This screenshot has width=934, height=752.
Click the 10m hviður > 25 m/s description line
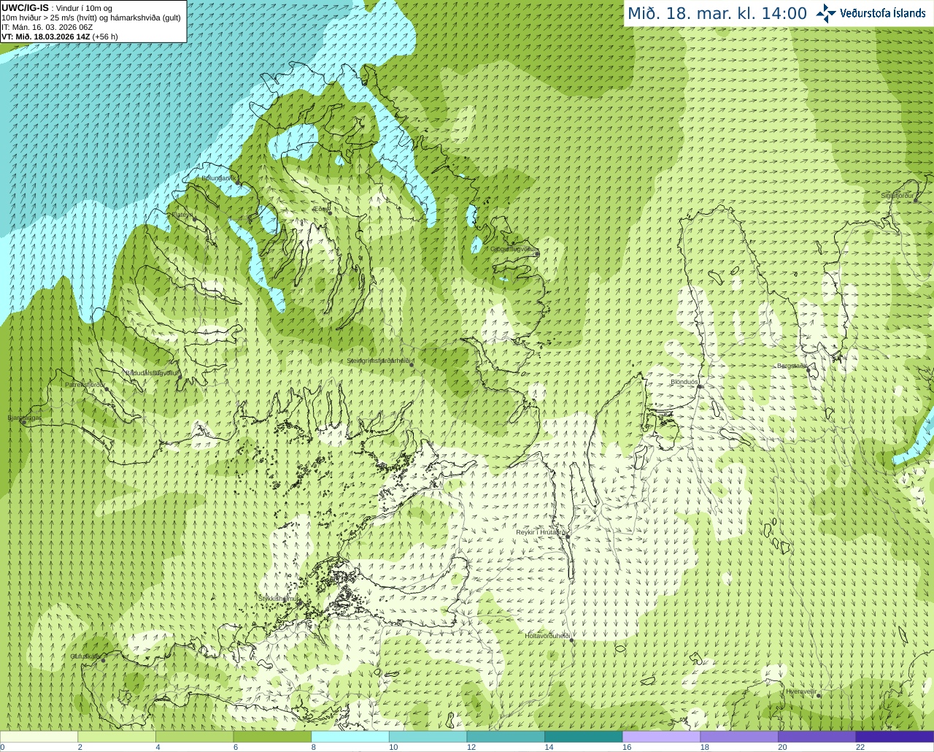(x=91, y=18)
